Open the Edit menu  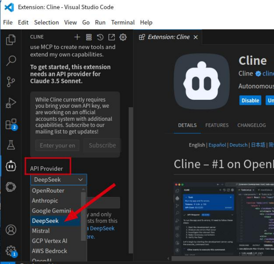(x=23, y=22)
